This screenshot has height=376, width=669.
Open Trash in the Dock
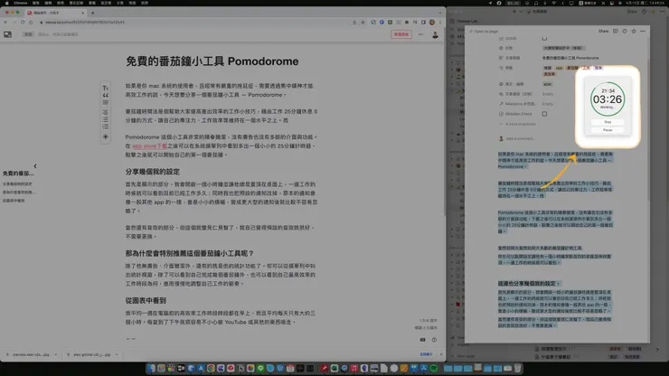click(x=517, y=368)
